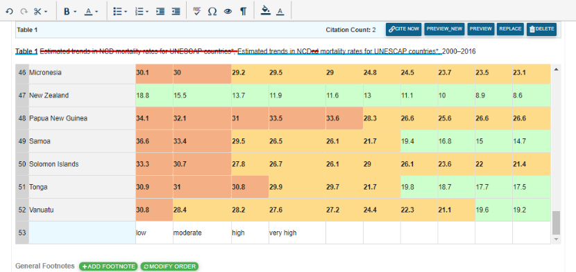Click the CITE NOW button
This screenshot has width=576, height=272.
403,29
